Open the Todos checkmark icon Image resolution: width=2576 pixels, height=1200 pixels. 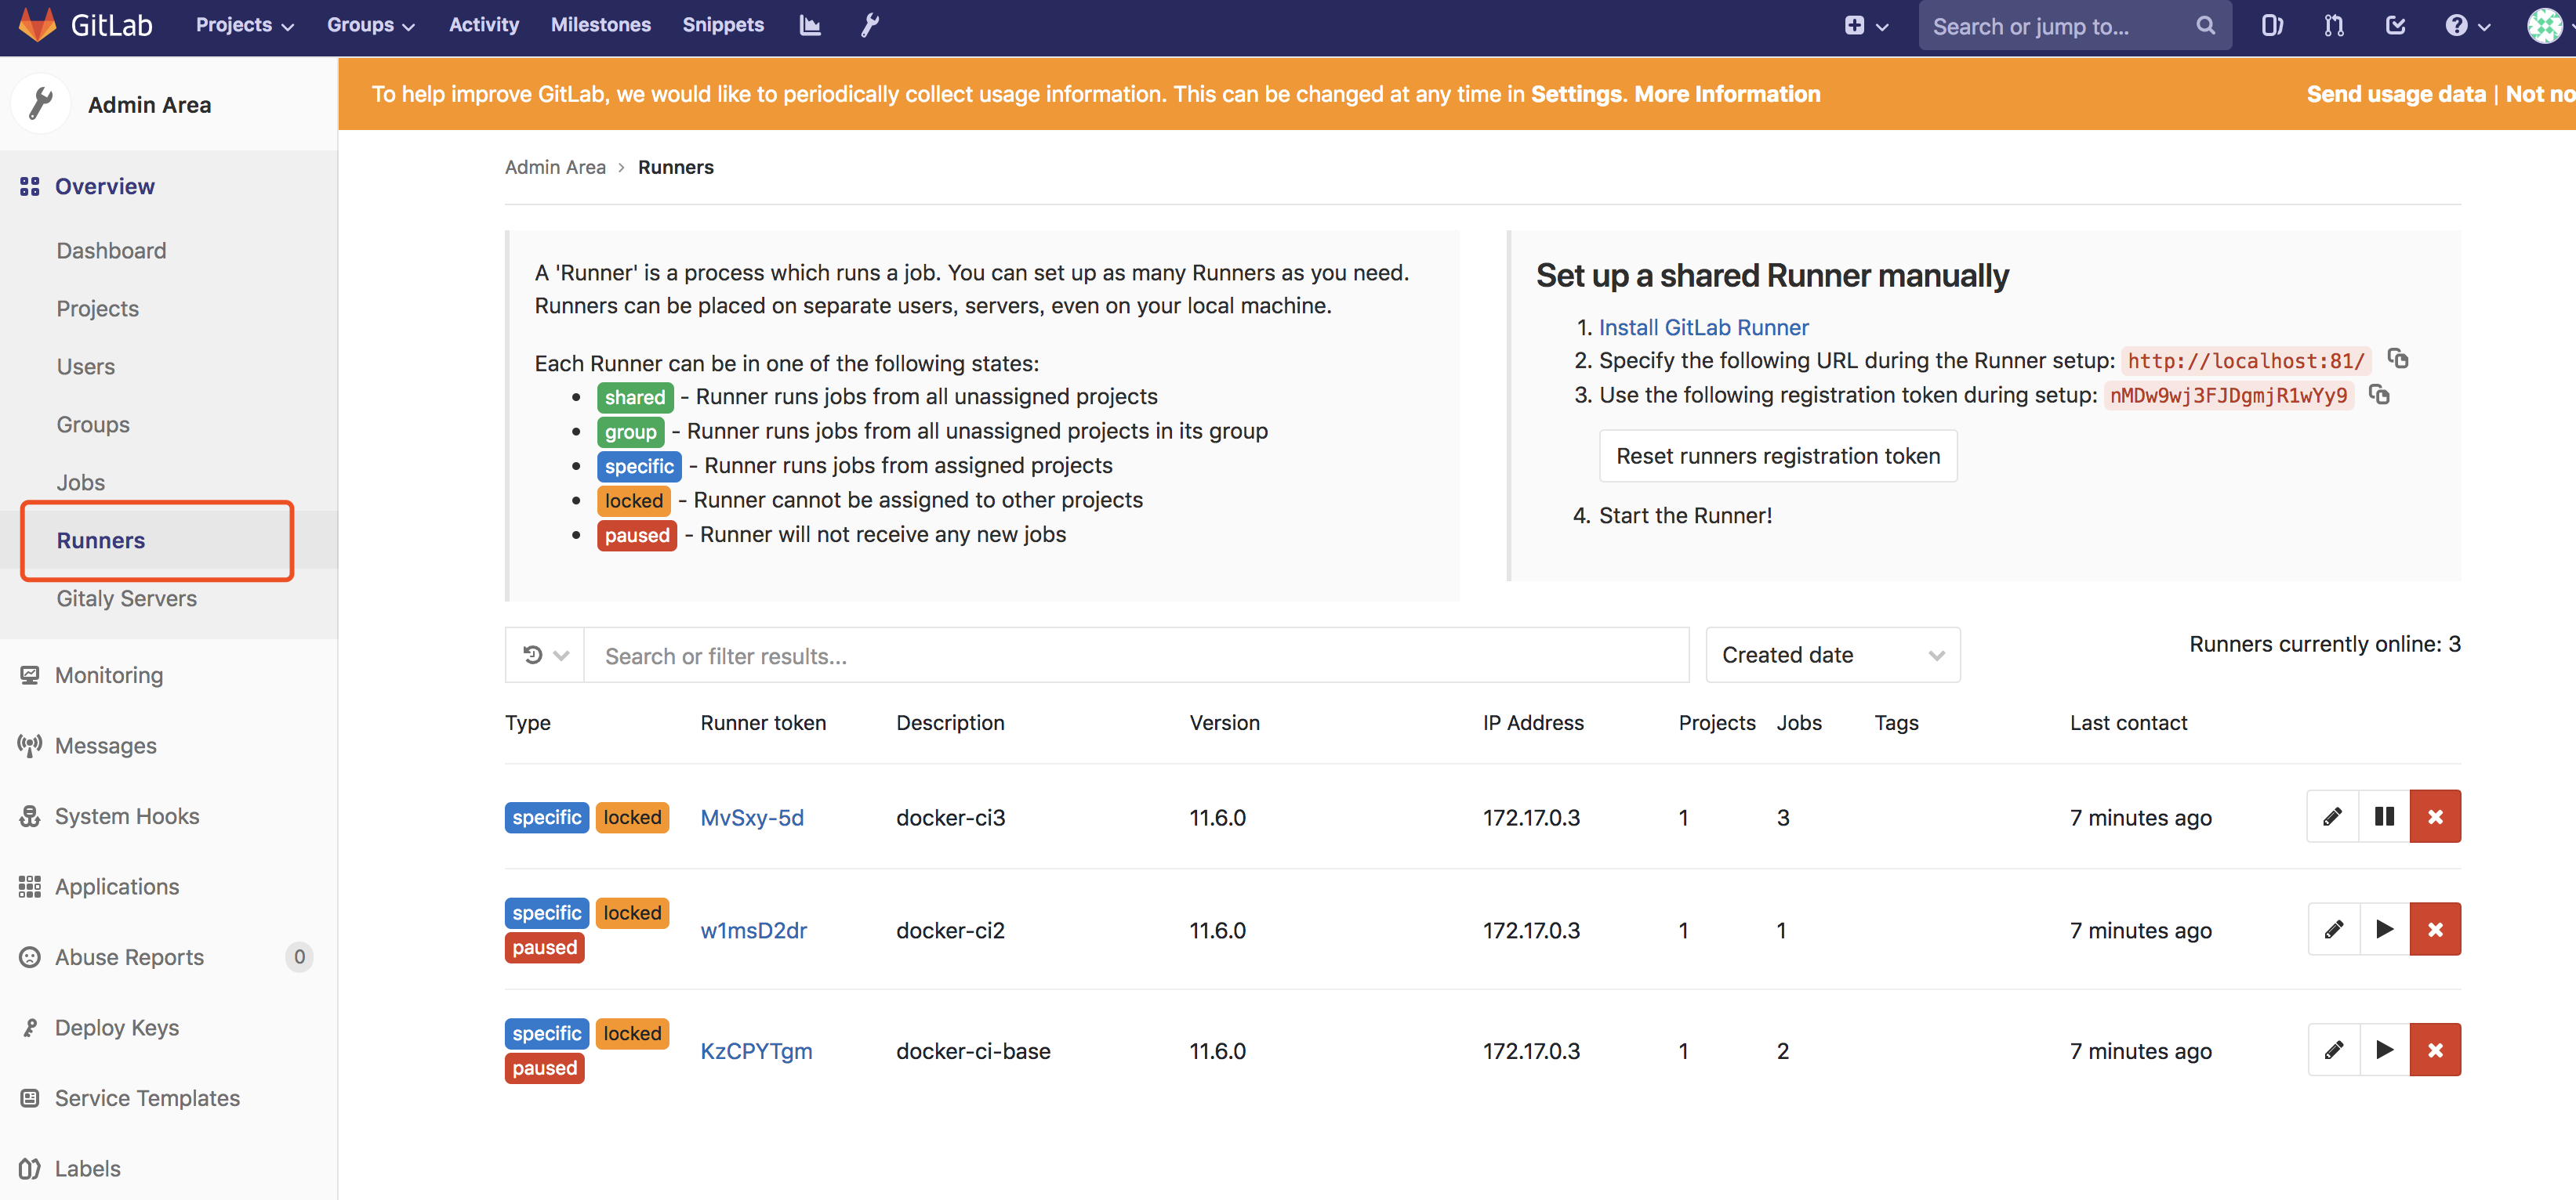click(x=2395, y=26)
